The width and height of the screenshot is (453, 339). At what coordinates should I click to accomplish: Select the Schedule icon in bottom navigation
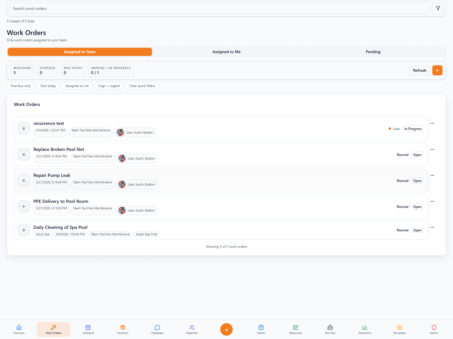88,329
